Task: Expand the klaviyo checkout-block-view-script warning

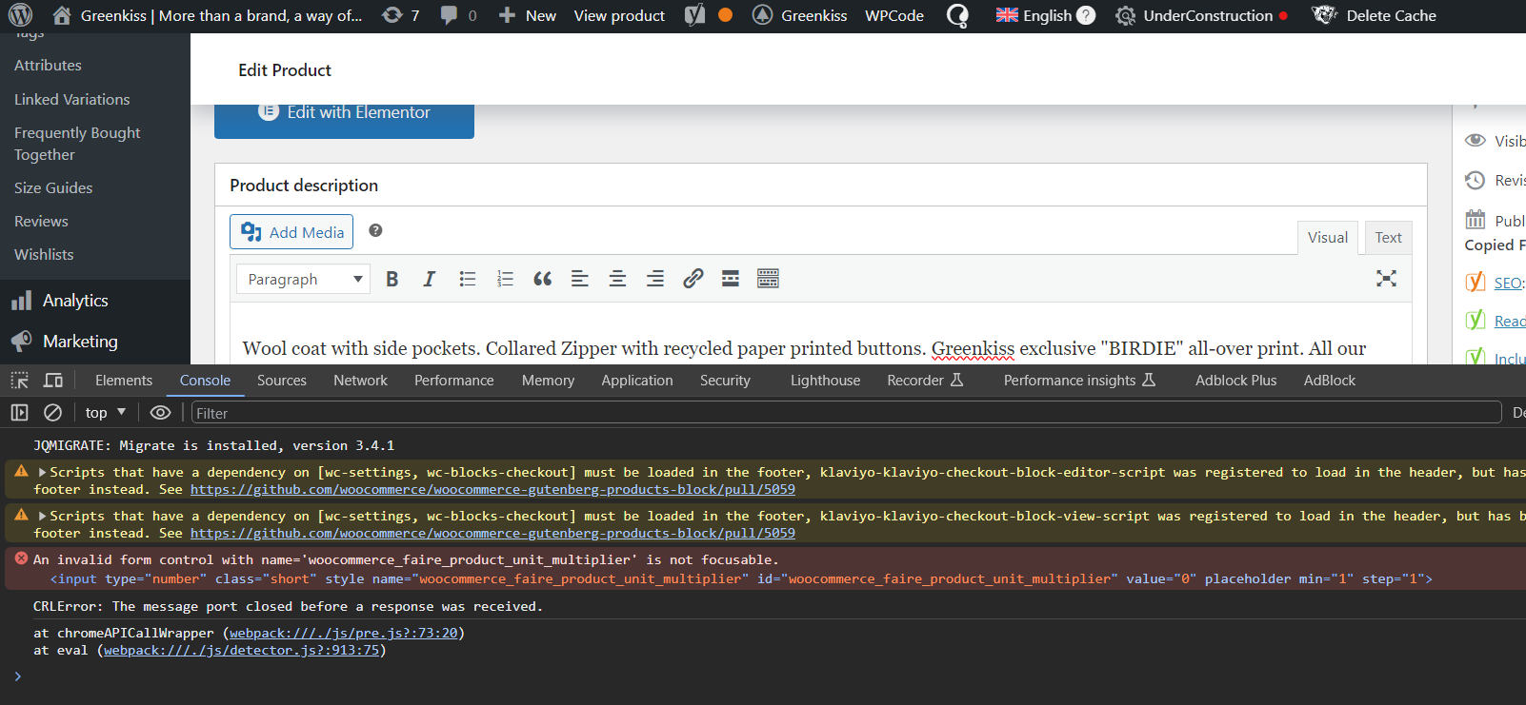Action: 42,516
